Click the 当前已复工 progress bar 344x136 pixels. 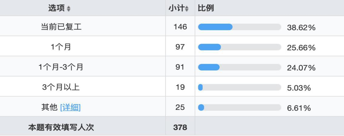click(x=239, y=27)
